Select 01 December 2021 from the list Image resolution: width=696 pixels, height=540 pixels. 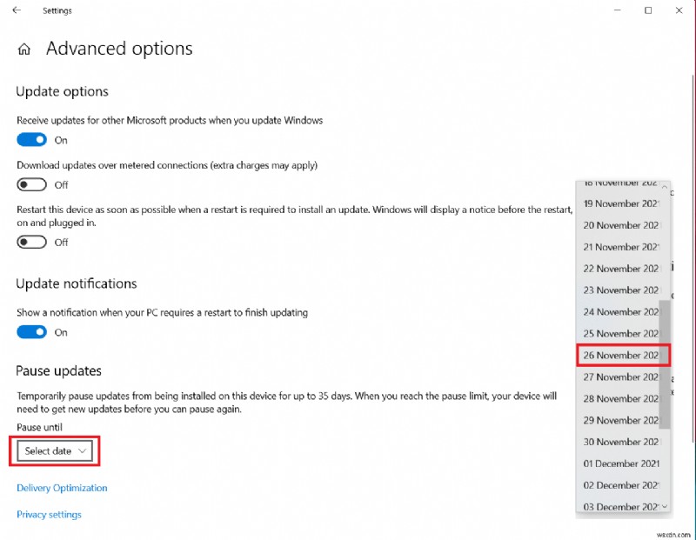coord(621,463)
